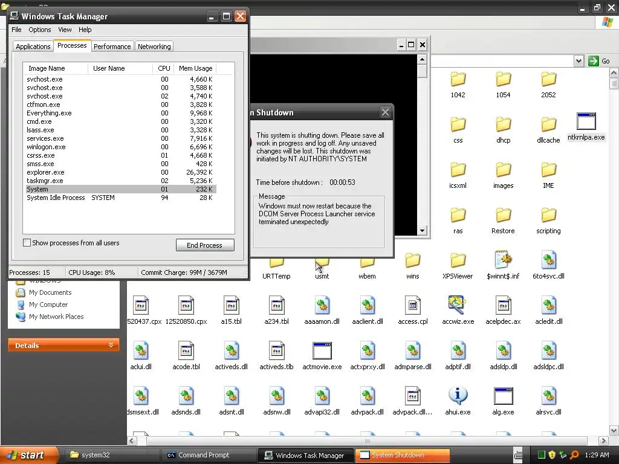Click command prompt scroll down arrow

(x=422, y=230)
